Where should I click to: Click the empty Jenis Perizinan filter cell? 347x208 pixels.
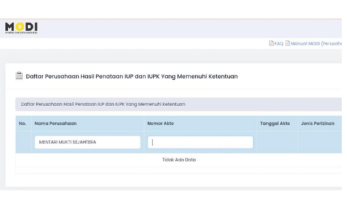click(320, 142)
